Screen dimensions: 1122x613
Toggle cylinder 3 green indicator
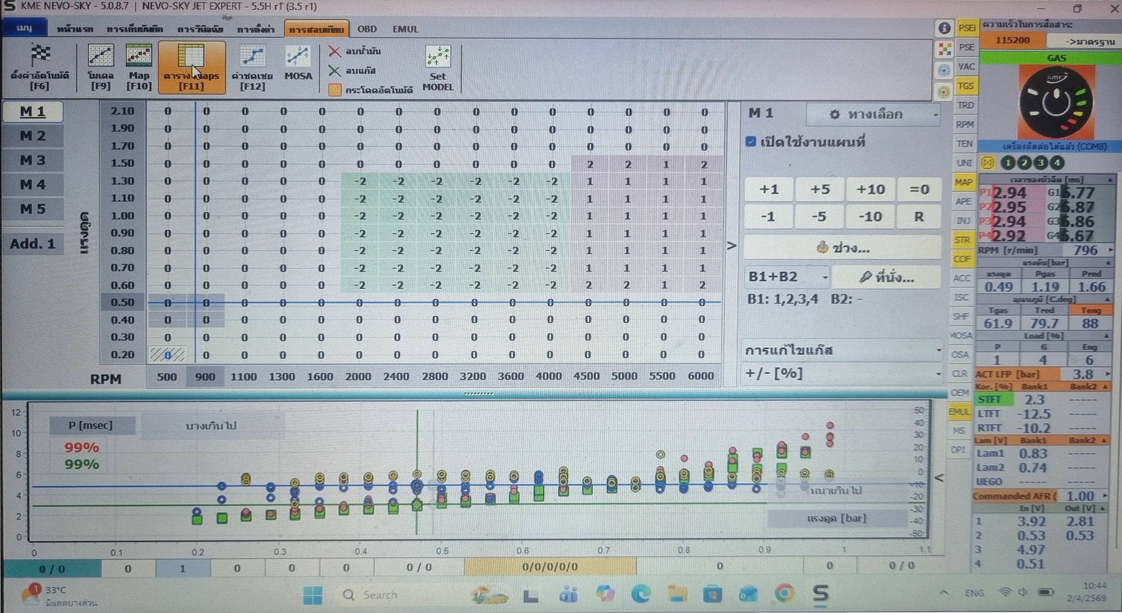click(1040, 163)
